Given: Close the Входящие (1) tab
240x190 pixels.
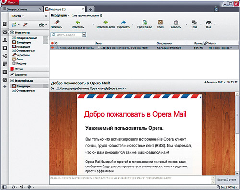Looking at the screenshot, I should 83,9.
